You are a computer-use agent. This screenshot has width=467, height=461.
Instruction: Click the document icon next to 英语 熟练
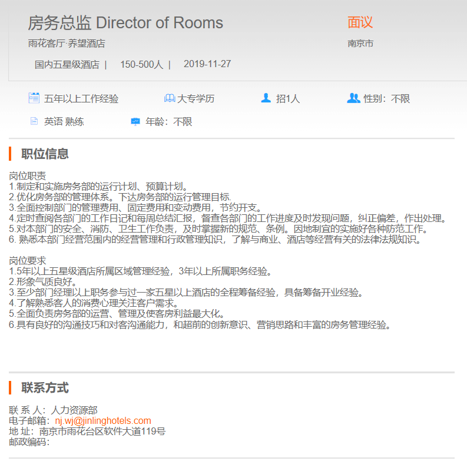tap(34, 122)
